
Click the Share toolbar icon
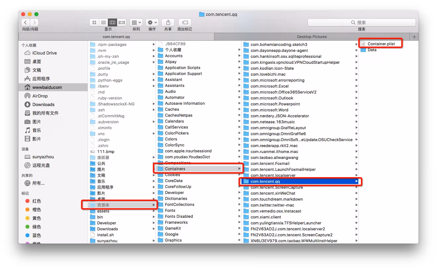point(168,22)
